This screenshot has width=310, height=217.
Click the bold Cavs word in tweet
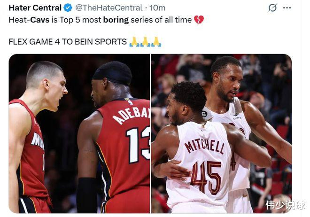coord(40,20)
